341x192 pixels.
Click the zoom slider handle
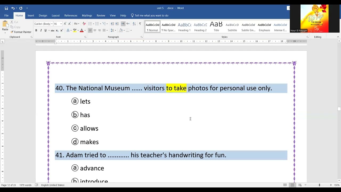[x=319, y=185]
